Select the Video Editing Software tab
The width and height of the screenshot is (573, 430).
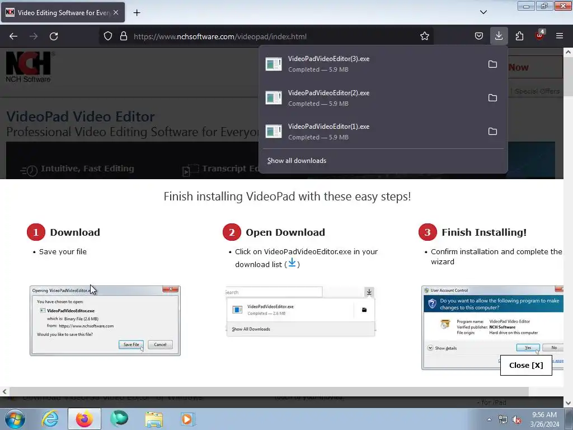(x=63, y=12)
